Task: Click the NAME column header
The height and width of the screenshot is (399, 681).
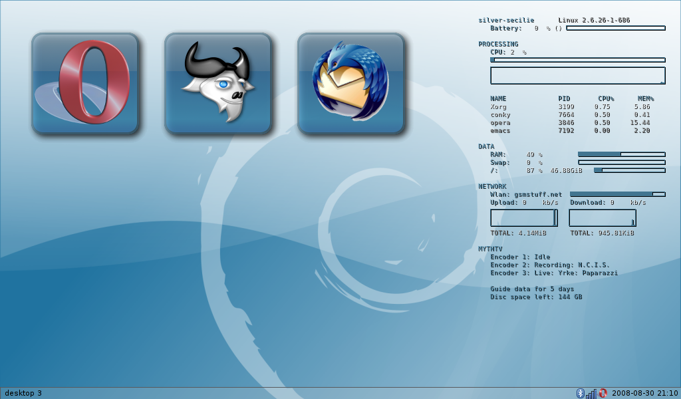Action: 498,98
